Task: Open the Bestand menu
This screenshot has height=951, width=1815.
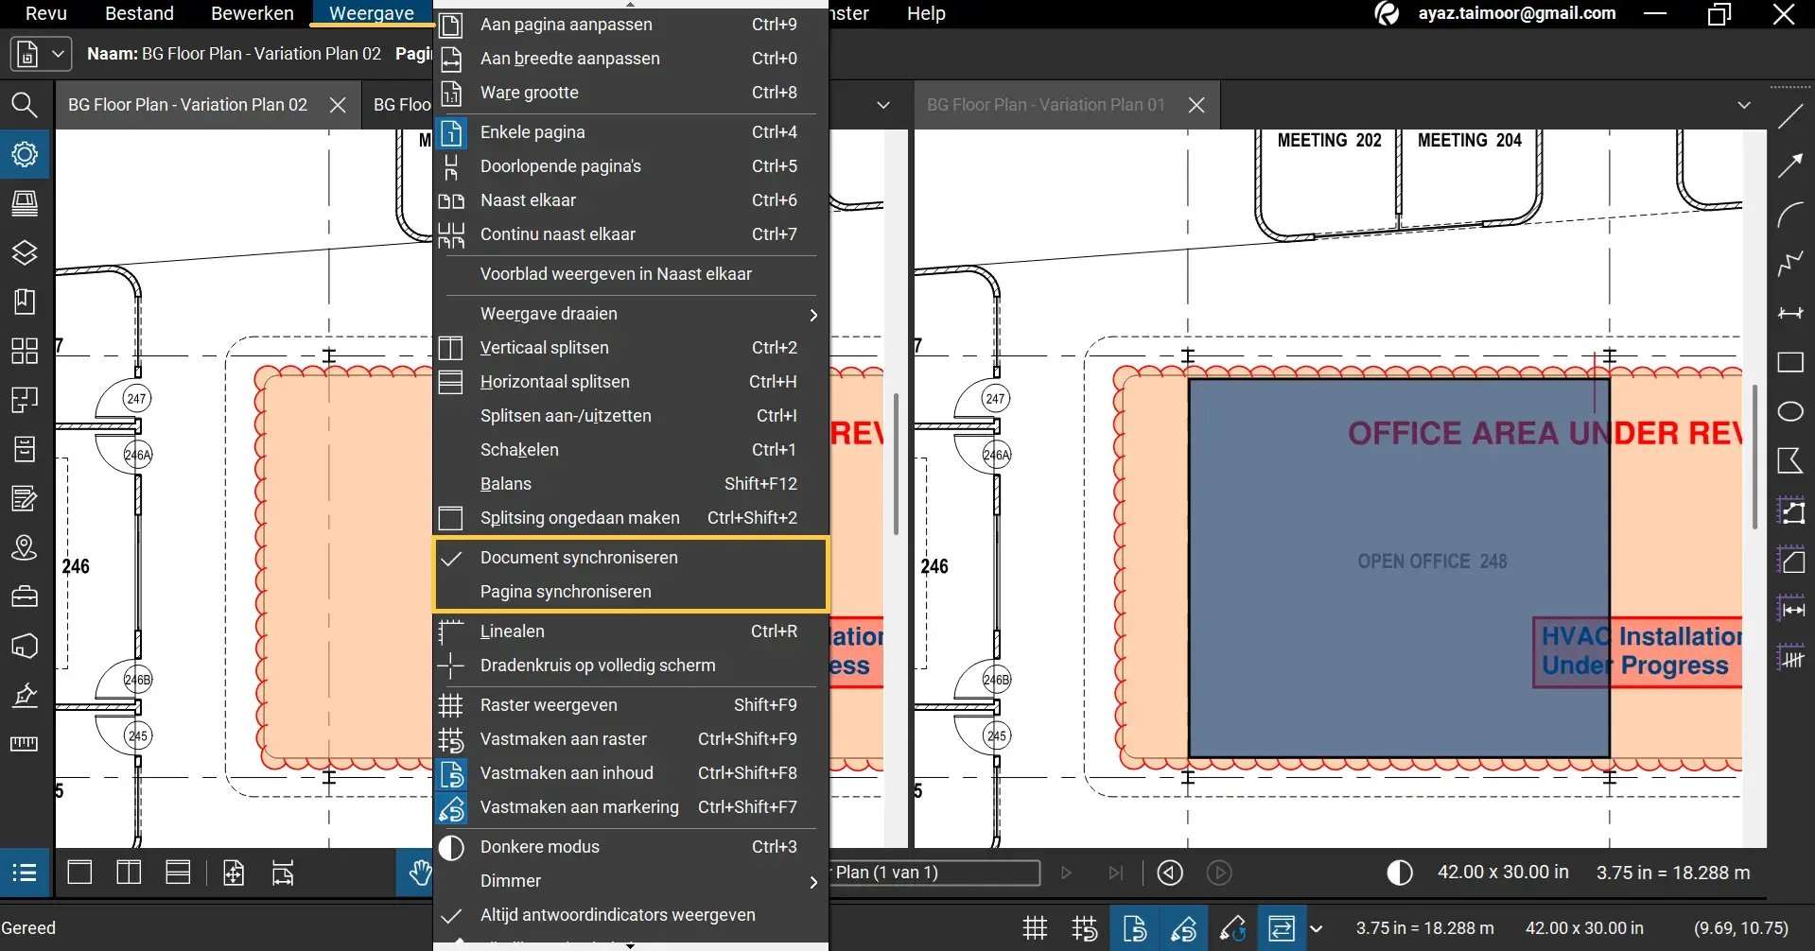Action: coord(139,13)
